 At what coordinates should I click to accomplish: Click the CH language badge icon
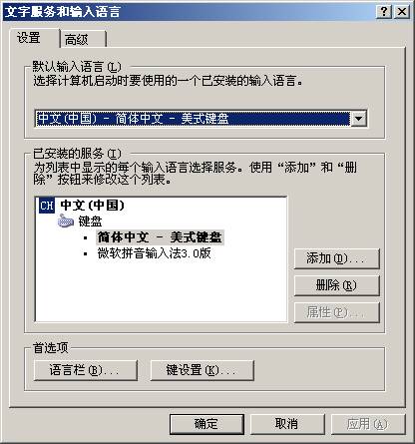pos(47,206)
